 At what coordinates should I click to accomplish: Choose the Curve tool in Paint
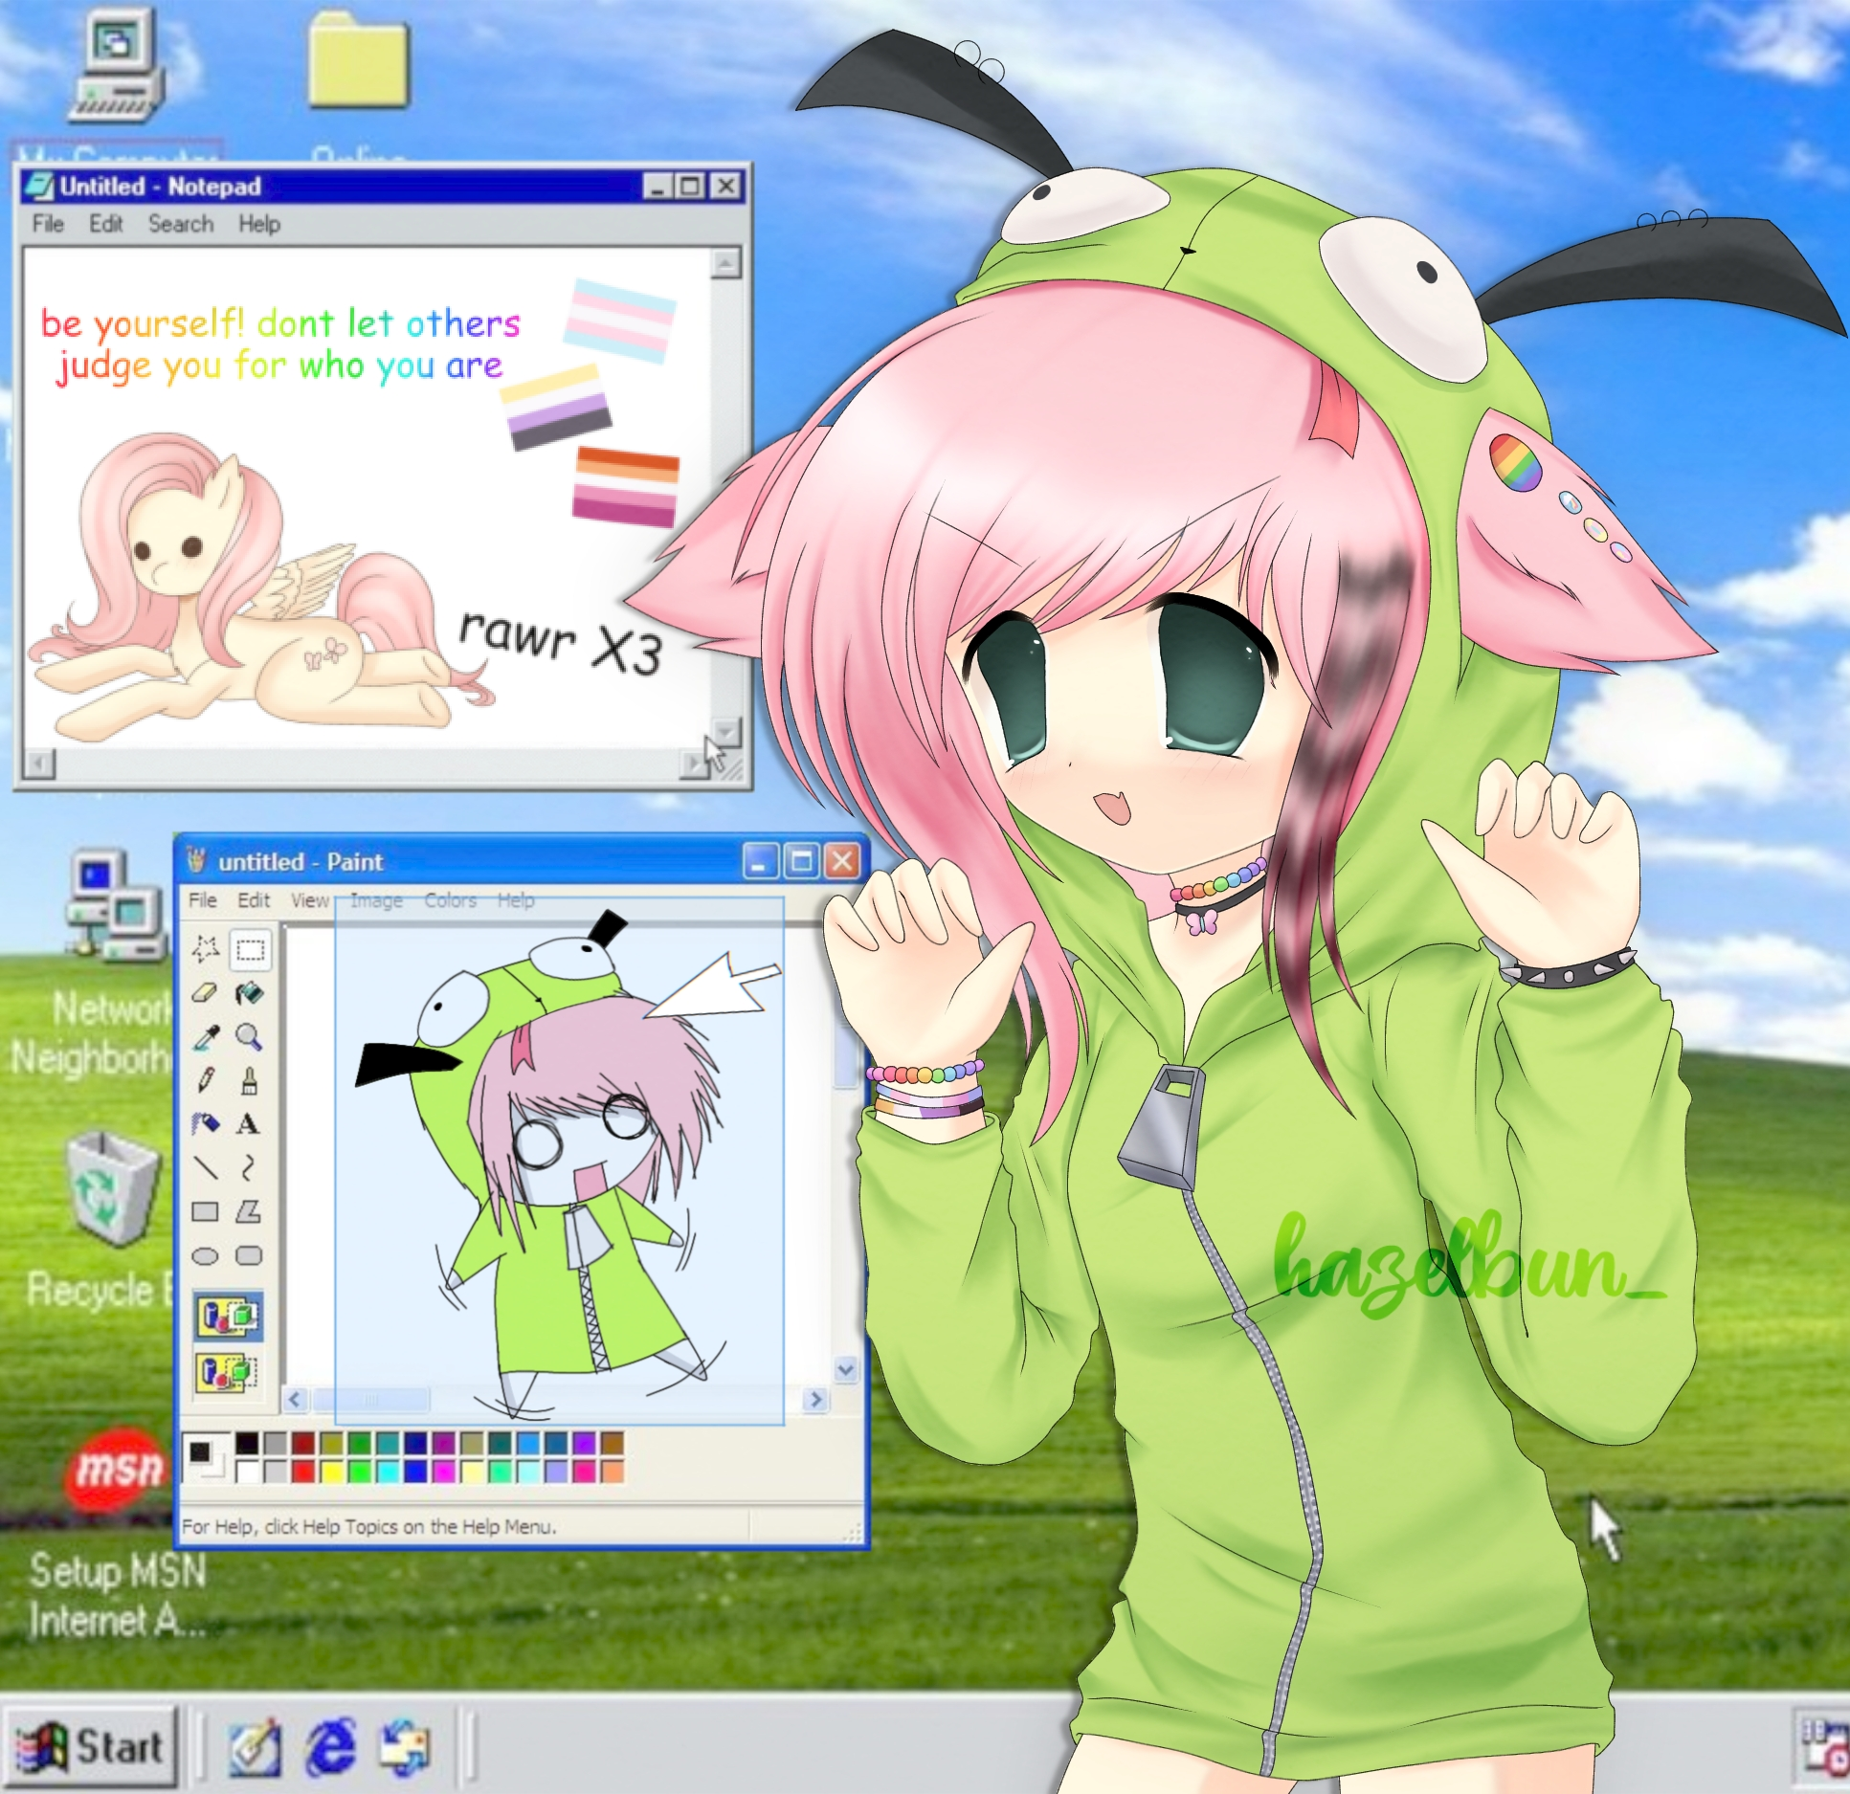click(250, 1168)
